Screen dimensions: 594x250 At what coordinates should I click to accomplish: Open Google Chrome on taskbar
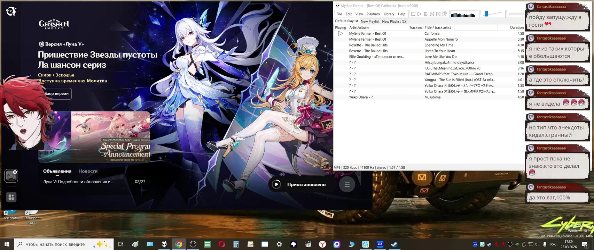pyautogui.click(x=179, y=244)
